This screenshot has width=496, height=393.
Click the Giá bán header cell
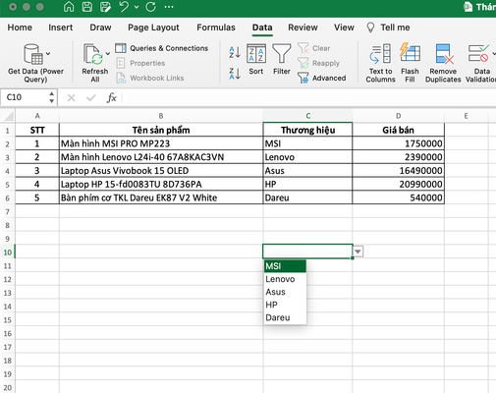(399, 130)
